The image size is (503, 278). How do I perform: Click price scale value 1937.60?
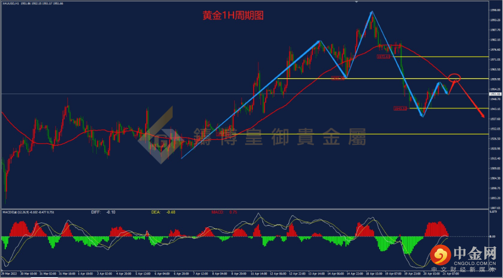click(496, 119)
